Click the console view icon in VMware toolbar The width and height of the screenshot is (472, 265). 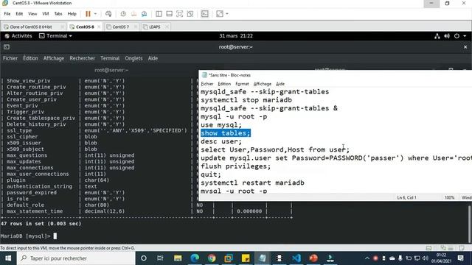205,14
